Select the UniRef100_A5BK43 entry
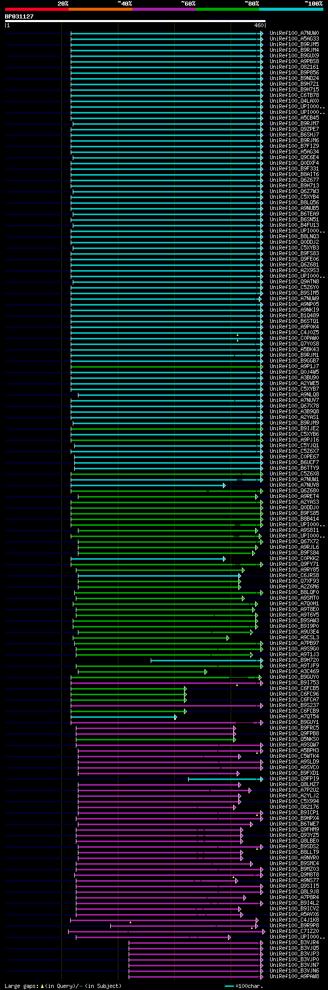Viewport: 328px width, 990px height. coord(294,349)
